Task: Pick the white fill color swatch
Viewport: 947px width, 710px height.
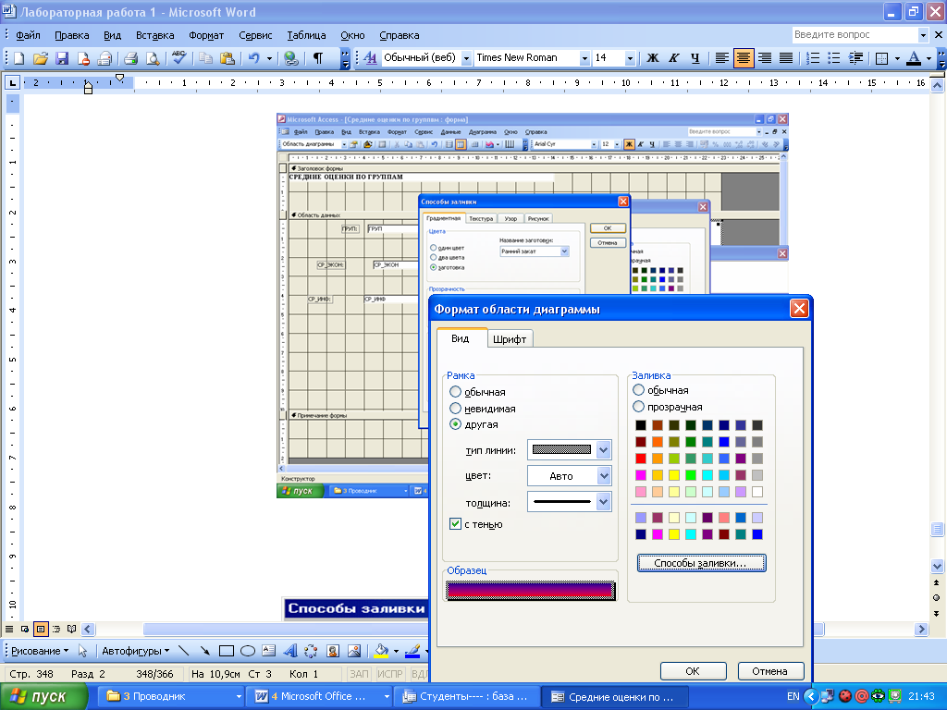Action: tap(757, 492)
